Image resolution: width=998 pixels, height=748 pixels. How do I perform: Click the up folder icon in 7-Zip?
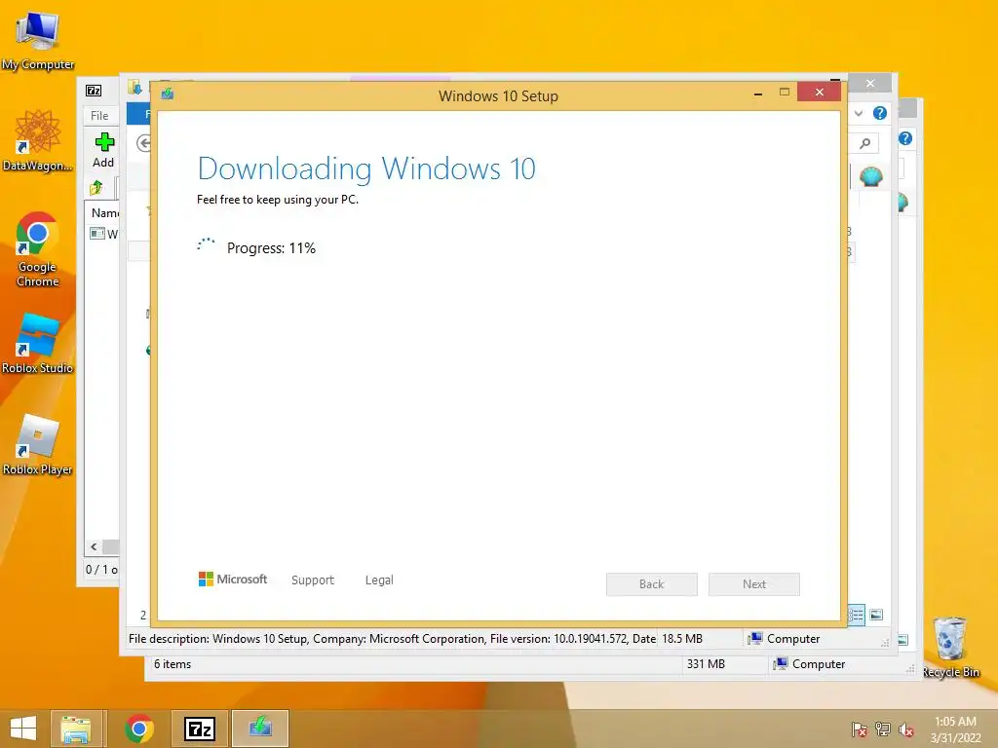(x=96, y=188)
